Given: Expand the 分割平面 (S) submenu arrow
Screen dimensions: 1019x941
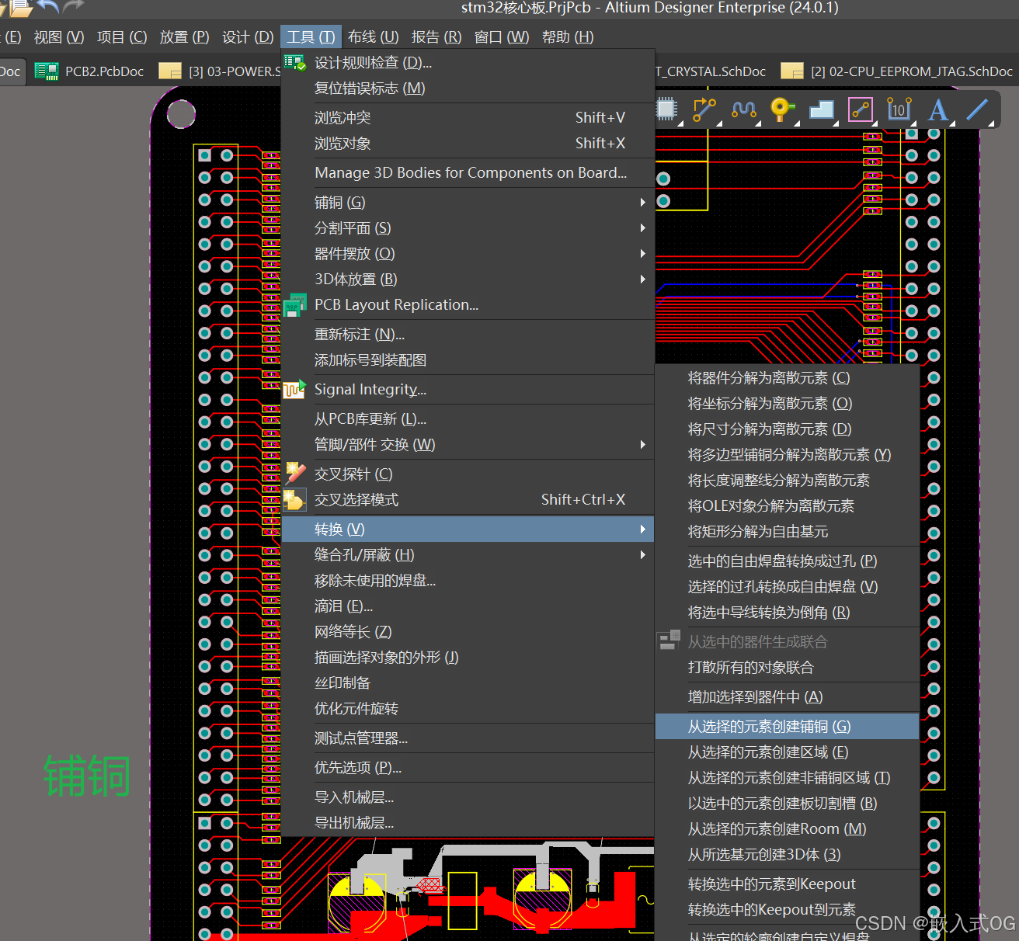Looking at the screenshot, I should pyautogui.click(x=642, y=227).
